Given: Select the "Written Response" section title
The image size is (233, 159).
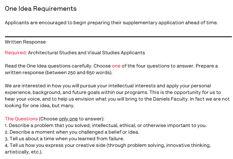Looking at the screenshot, I should 25,42.
